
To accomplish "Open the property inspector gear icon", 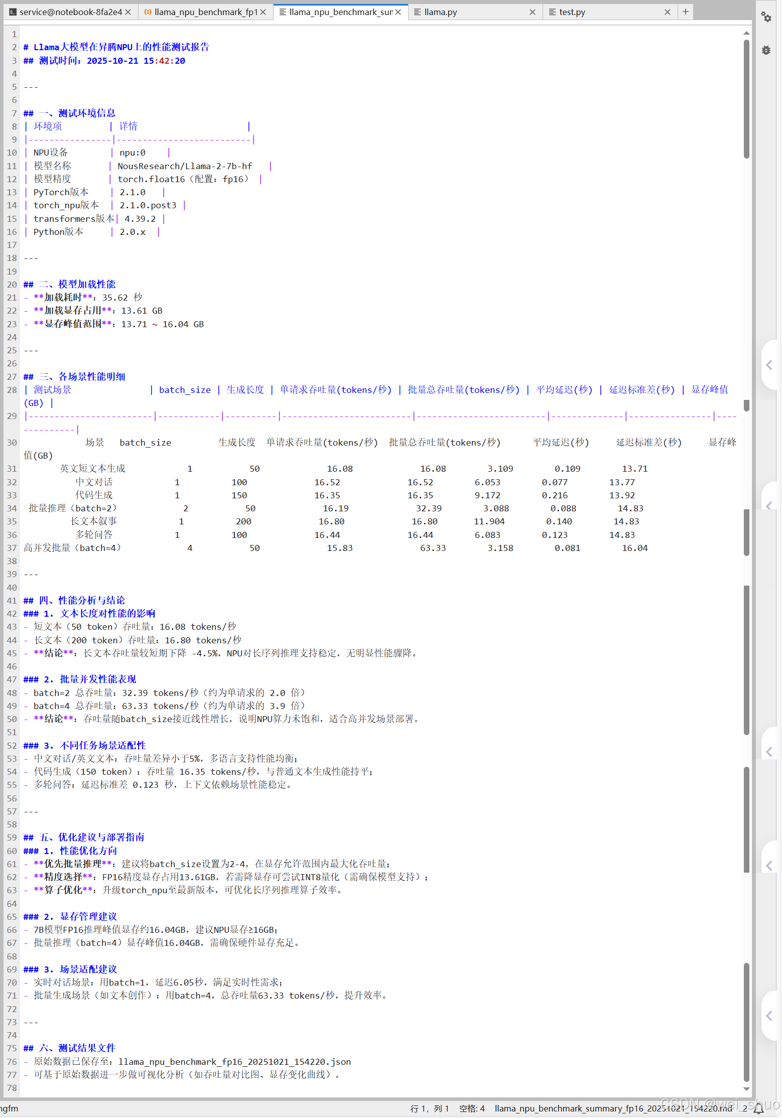I will [x=766, y=17].
